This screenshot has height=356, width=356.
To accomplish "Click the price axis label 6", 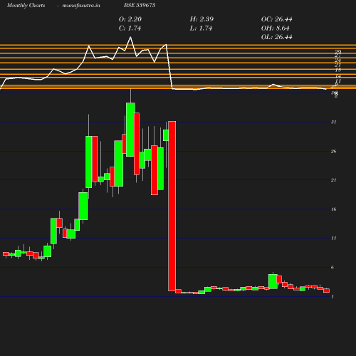I will [x=333, y=267].
